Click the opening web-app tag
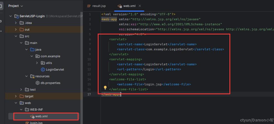The height and width of the screenshot is (124, 274). coord(109,19)
